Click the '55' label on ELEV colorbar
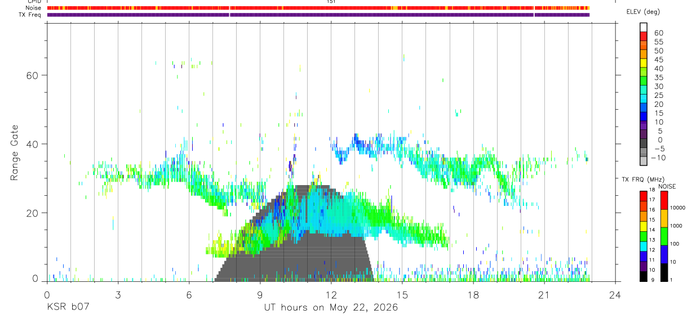Viewport: 692px width, 319px height. point(658,42)
